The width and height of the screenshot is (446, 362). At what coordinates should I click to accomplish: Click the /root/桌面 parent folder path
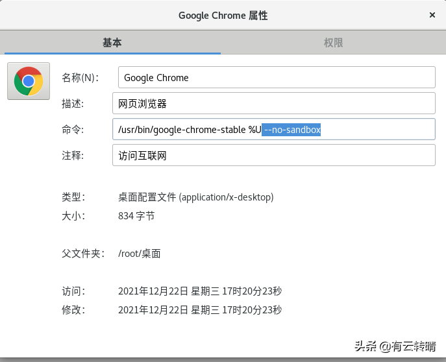tap(139, 253)
